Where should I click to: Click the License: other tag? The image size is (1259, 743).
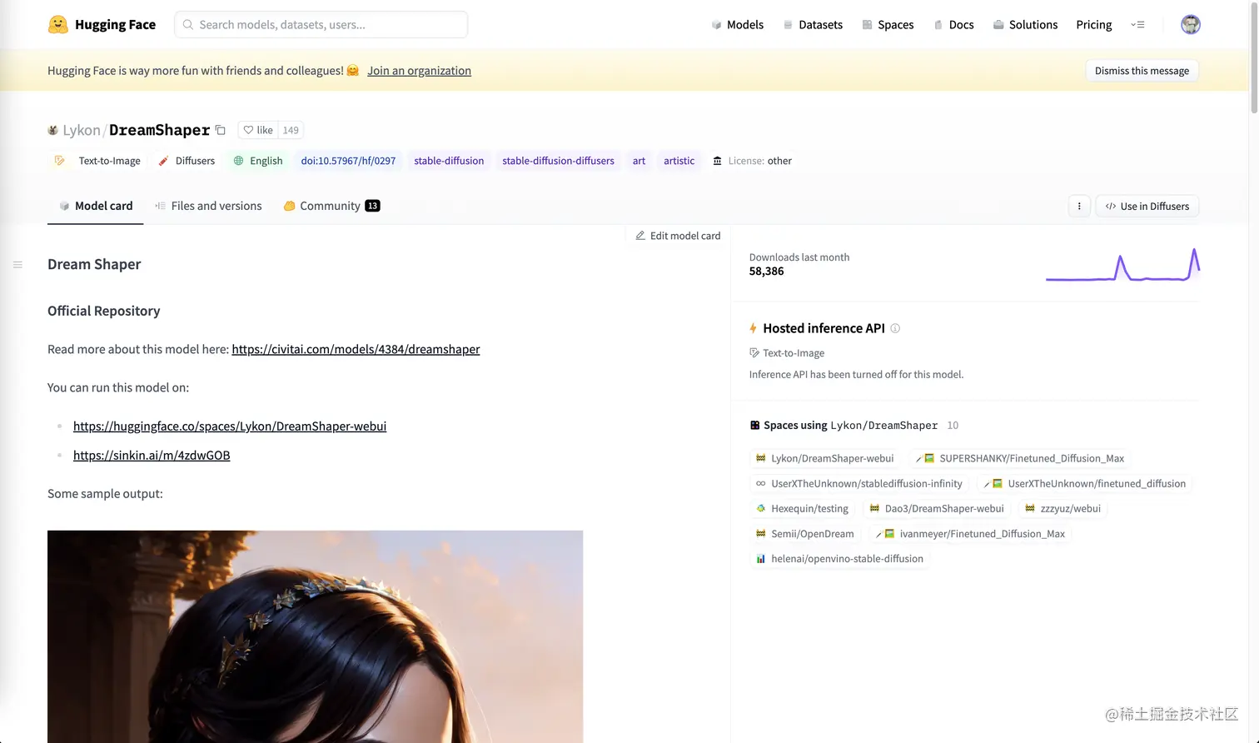coord(752,161)
